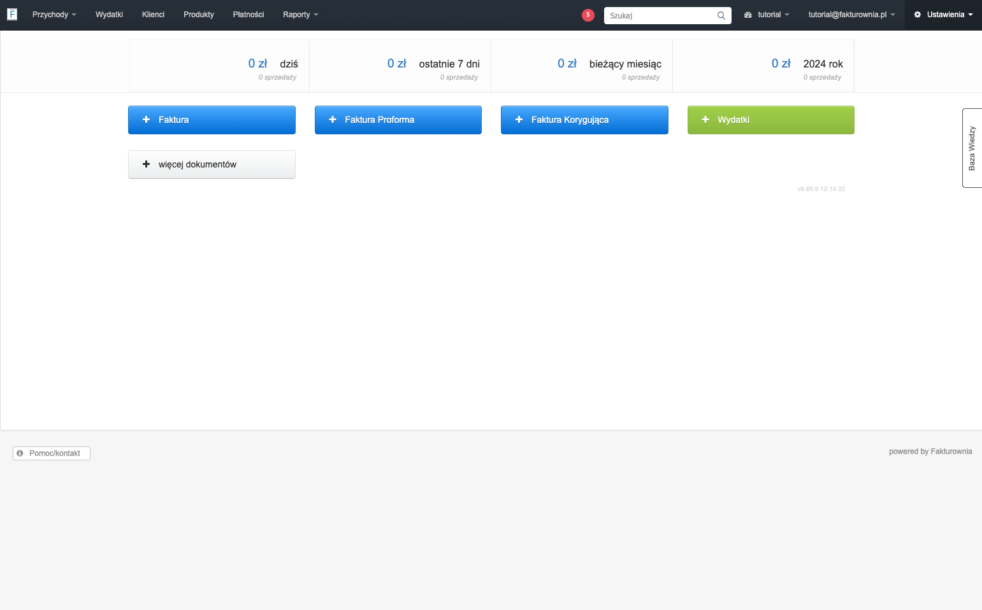Create a new Faktura Korygująca

click(x=584, y=120)
